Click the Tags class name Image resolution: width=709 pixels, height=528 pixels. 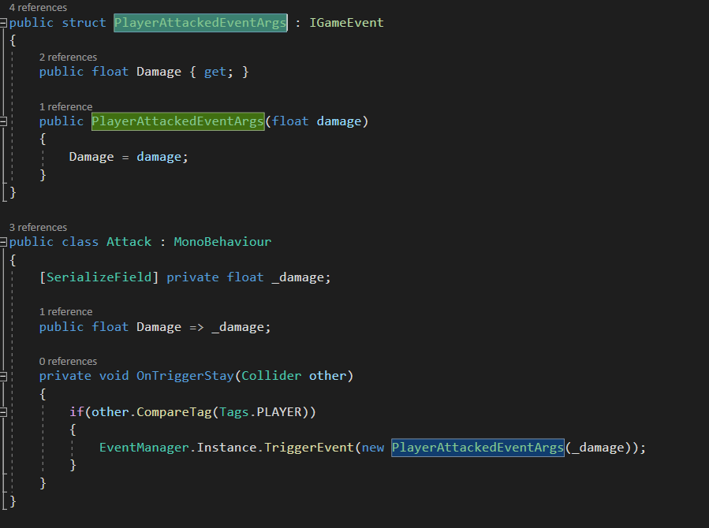pos(234,412)
